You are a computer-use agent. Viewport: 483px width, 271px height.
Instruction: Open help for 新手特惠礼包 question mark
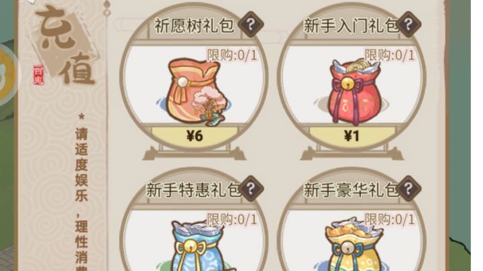[251, 188]
